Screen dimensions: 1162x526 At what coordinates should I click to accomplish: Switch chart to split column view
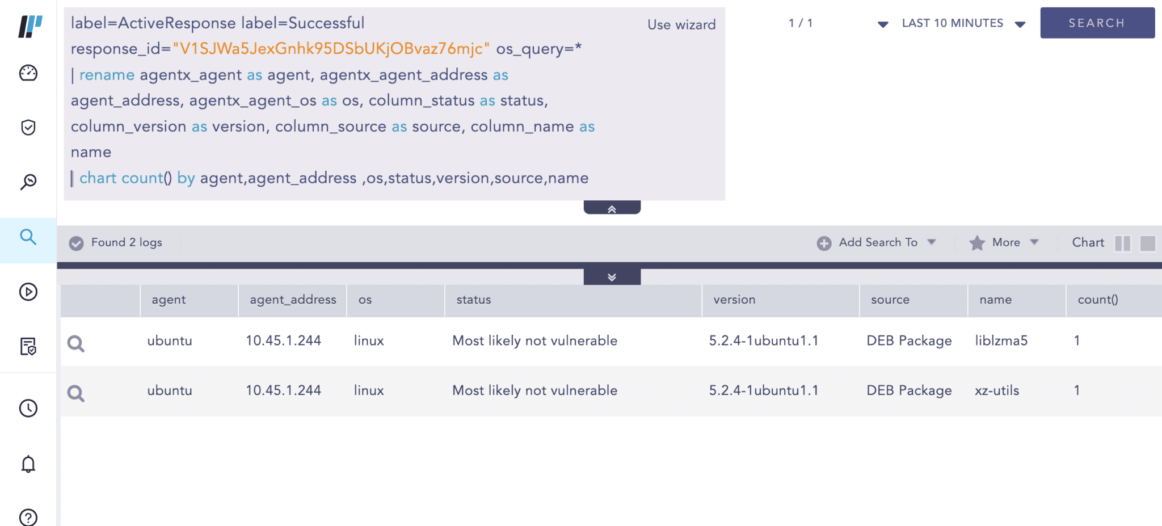click(x=1122, y=243)
